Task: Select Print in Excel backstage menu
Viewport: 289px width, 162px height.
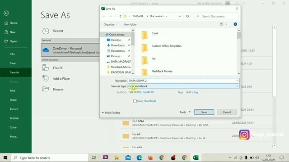Action: click(x=13, y=91)
